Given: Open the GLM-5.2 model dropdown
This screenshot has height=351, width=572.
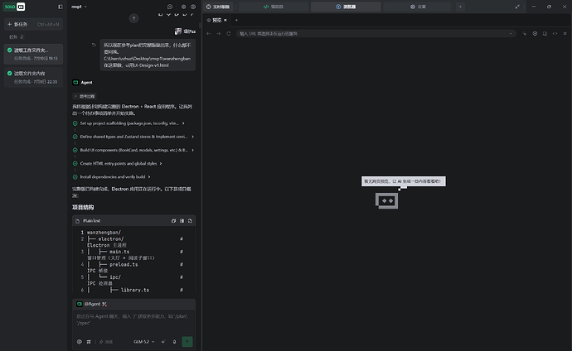Looking at the screenshot, I should point(143,342).
